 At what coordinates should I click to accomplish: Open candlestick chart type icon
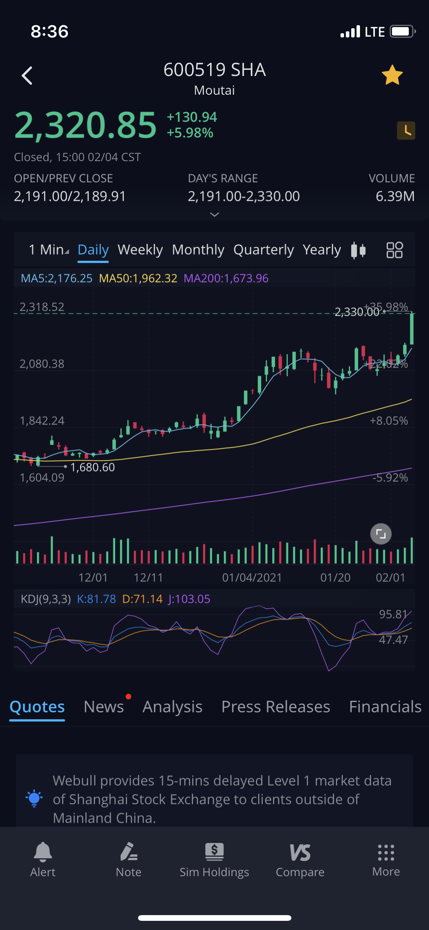point(358,250)
